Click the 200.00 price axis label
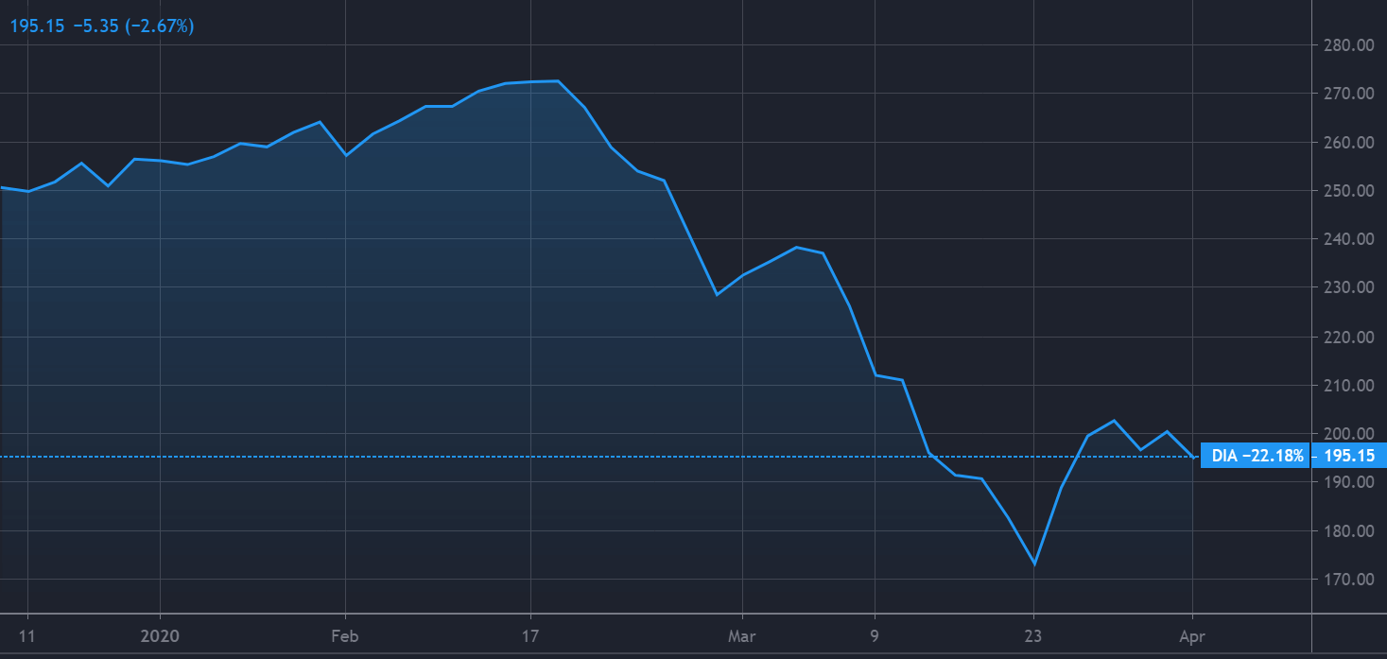The width and height of the screenshot is (1387, 659). click(1349, 433)
